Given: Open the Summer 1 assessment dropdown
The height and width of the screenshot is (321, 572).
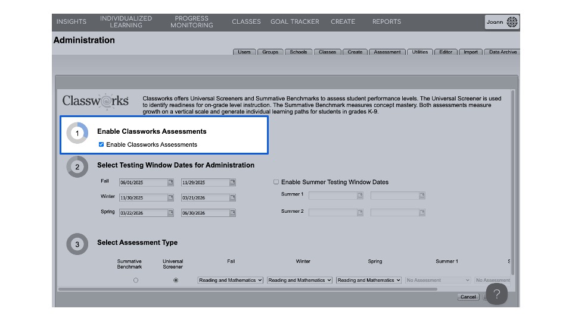Looking at the screenshot, I should (x=438, y=280).
